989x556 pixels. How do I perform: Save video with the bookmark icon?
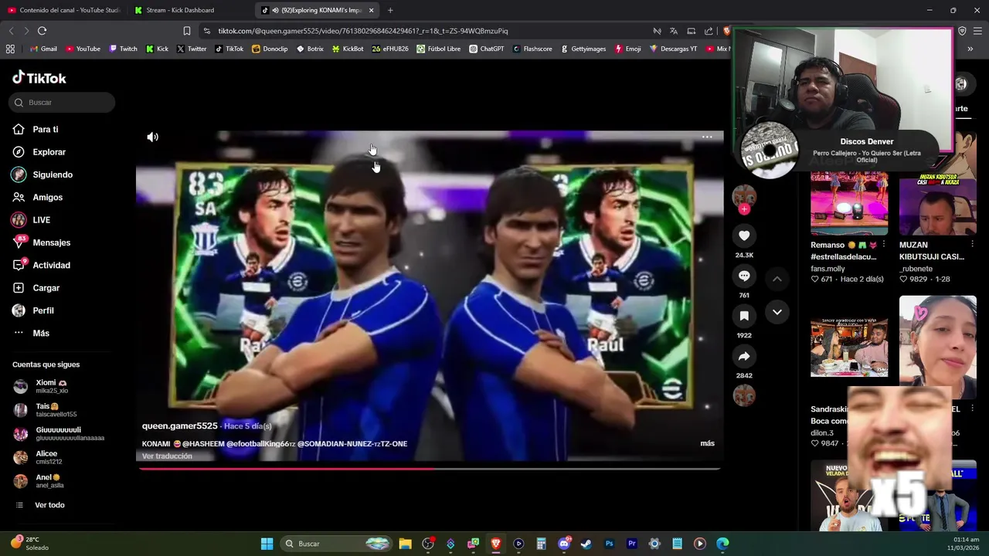(744, 316)
